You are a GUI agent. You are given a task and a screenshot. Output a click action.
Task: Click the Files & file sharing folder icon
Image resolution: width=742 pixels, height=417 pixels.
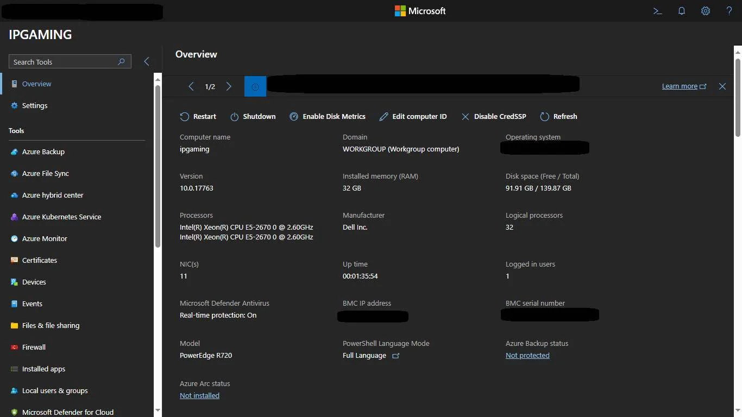coord(14,326)
